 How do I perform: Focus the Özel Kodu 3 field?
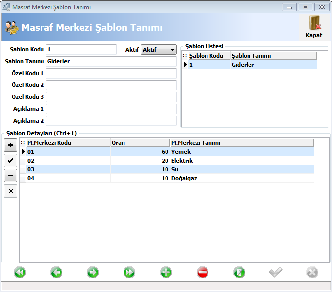[111, 97]
